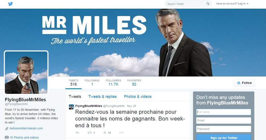Reply to the Nov 28 tweet
Image resolution: width=266 pixels, height=140 pixels.
(x=77, y=133)
